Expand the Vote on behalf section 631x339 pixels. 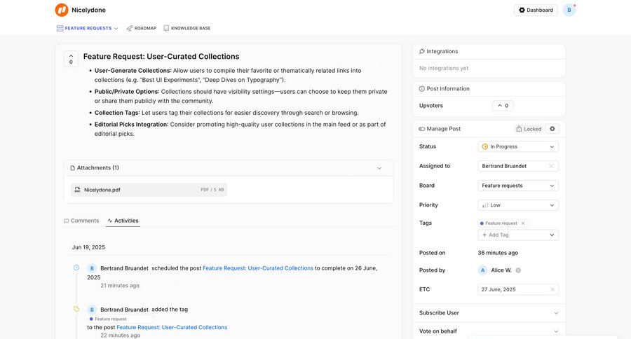[489, 331]
